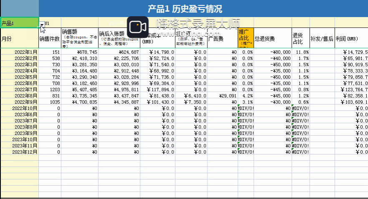Click the month cell 2022年6月
368x199 pixels.
click(20, 83)
